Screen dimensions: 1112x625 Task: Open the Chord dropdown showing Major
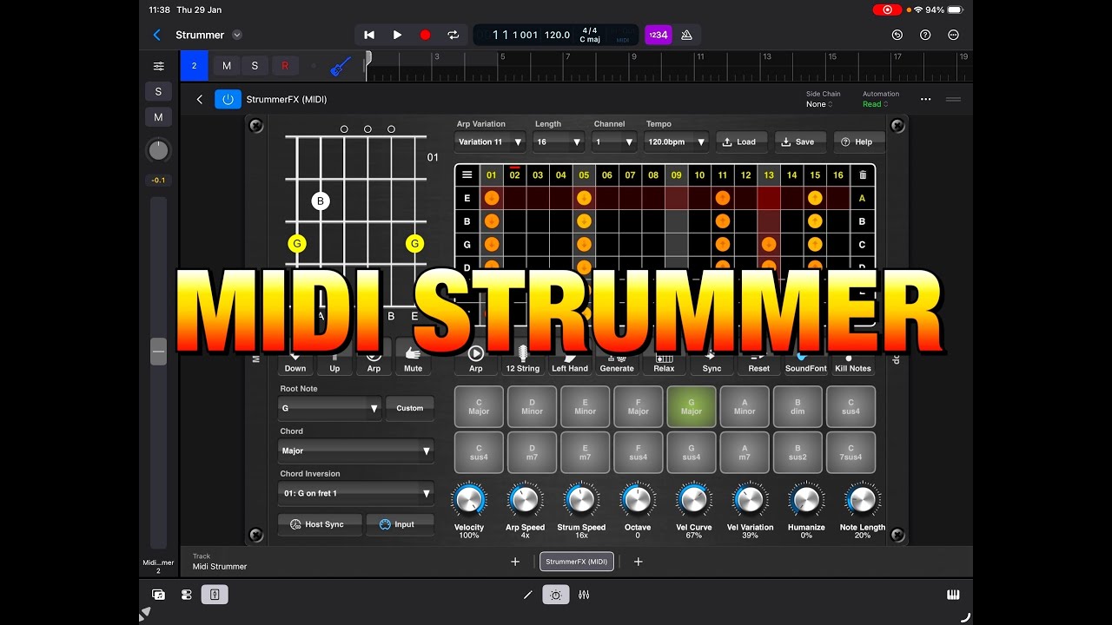click(x=356, y=451)
